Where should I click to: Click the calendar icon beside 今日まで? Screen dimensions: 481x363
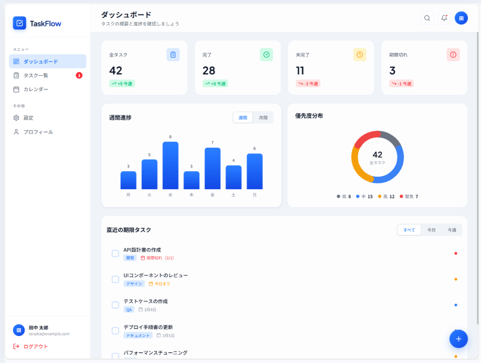click(151, 284)
